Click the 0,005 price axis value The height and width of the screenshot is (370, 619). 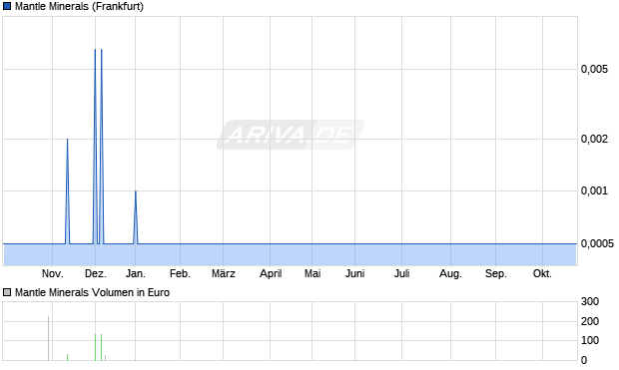(594, 70)
